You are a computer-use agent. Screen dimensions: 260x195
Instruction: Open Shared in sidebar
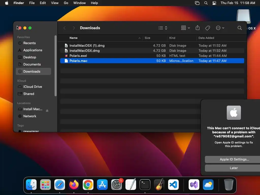coord(33,94)
